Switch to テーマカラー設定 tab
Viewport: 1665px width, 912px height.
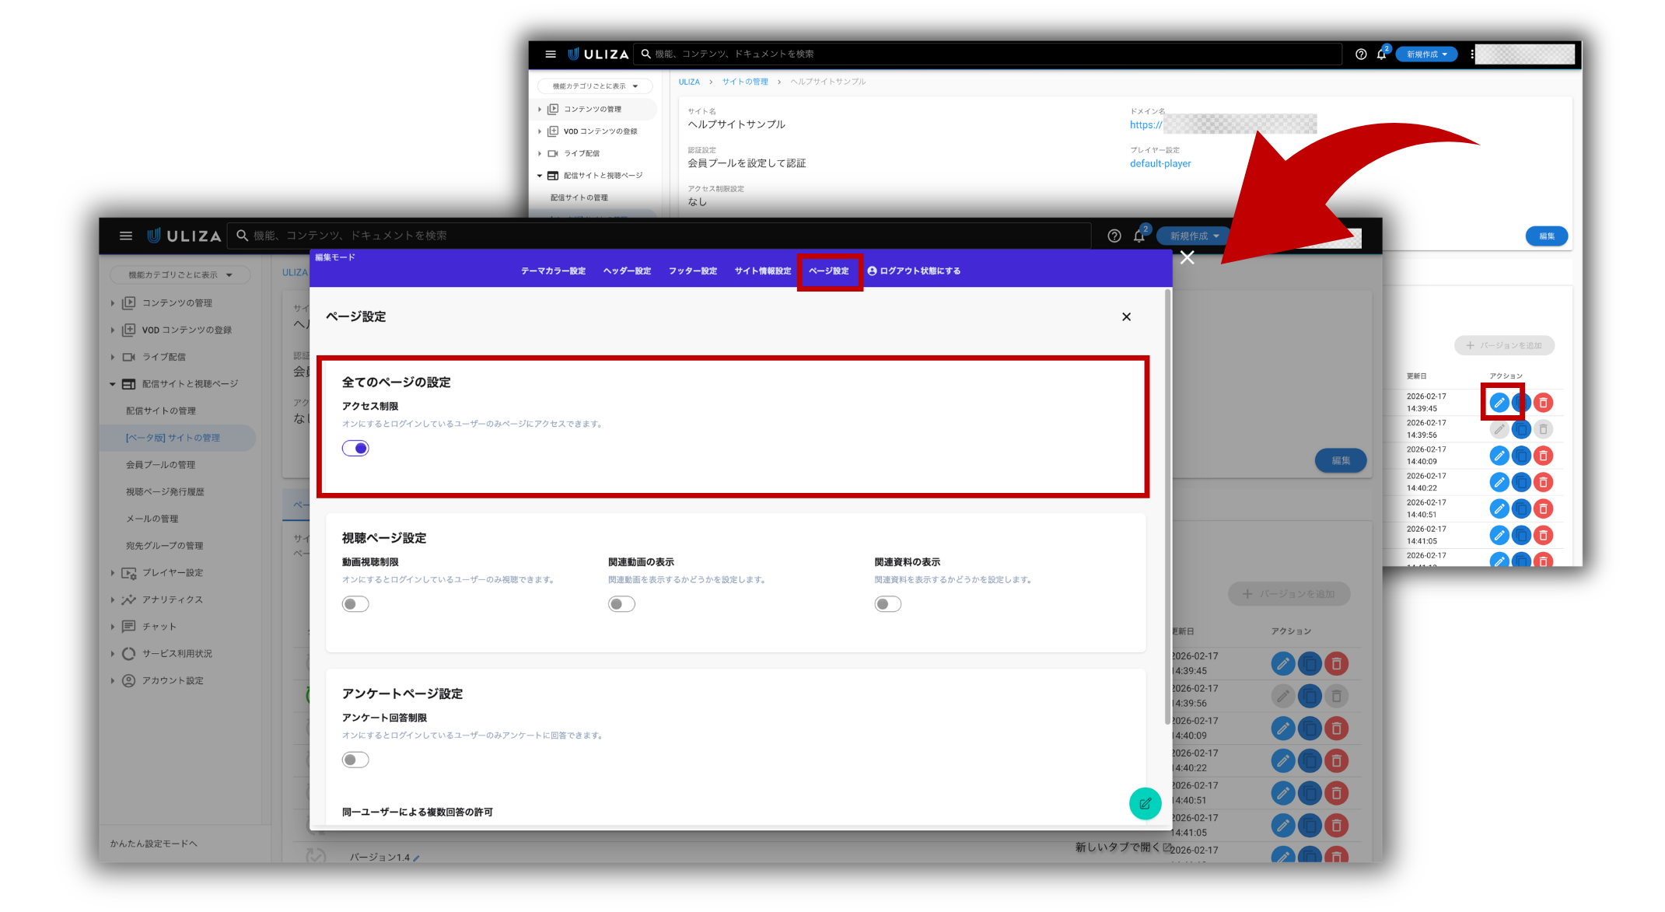pyautogui.click(x=553, y=271)
